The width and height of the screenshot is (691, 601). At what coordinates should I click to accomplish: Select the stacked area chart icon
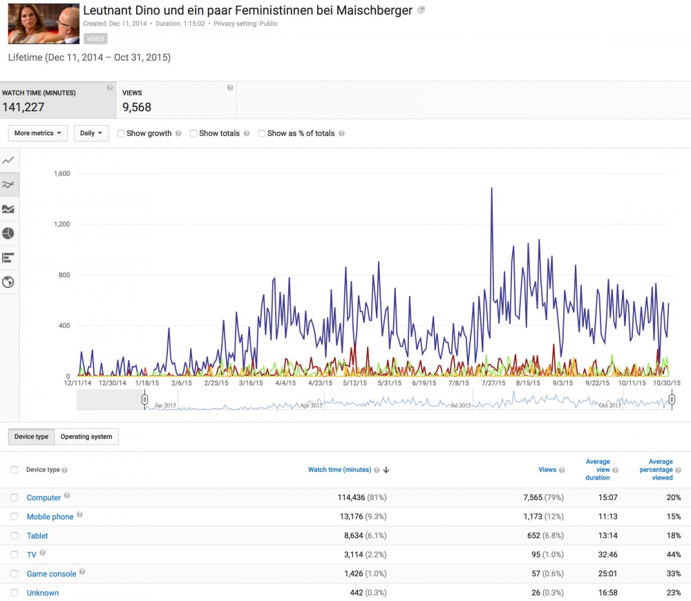[x=8, y=209]
